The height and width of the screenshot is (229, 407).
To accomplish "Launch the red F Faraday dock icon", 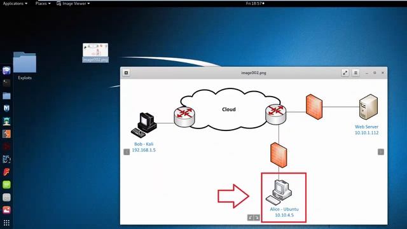I will click(x=6, y=172).
